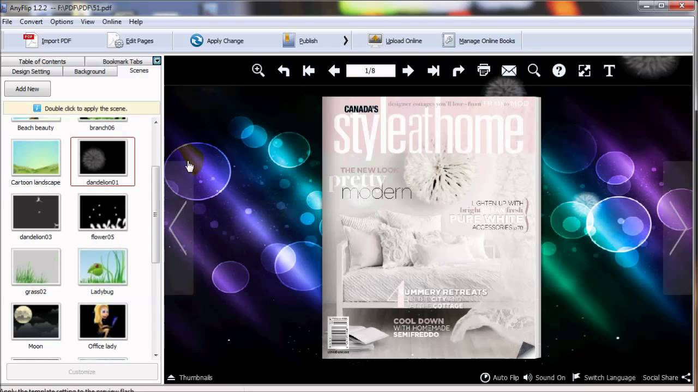The width and height of the screenshot is (698, 392).
Task: Open the Help menu
Action: click(x=136, y=22)
